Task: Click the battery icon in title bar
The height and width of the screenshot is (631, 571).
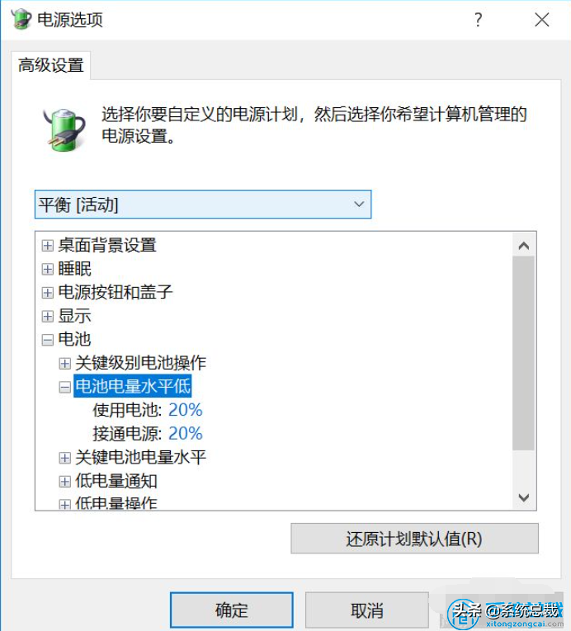Action: [21, 19]
